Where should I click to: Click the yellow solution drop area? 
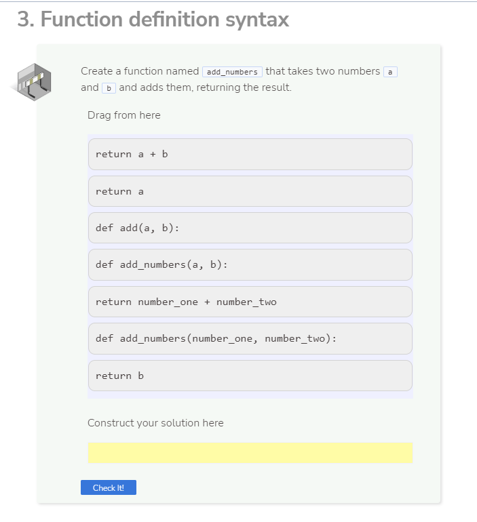250,453
